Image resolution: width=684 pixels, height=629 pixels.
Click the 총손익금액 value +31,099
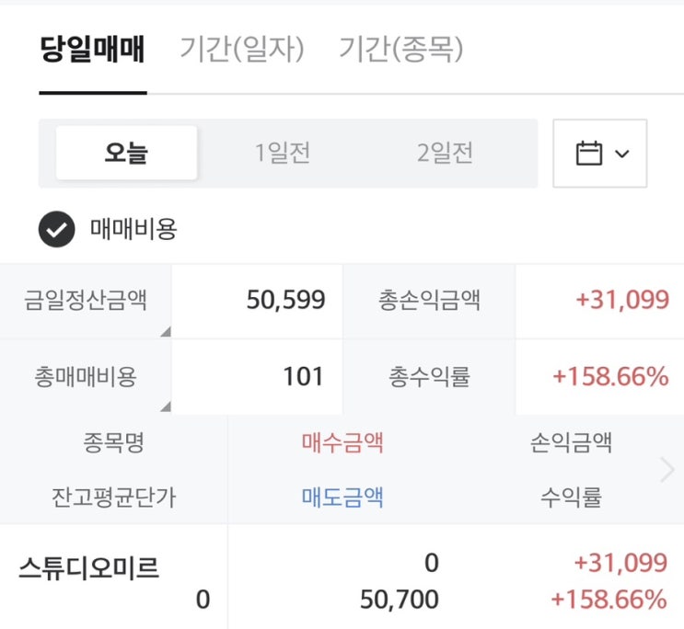(622, 300)
